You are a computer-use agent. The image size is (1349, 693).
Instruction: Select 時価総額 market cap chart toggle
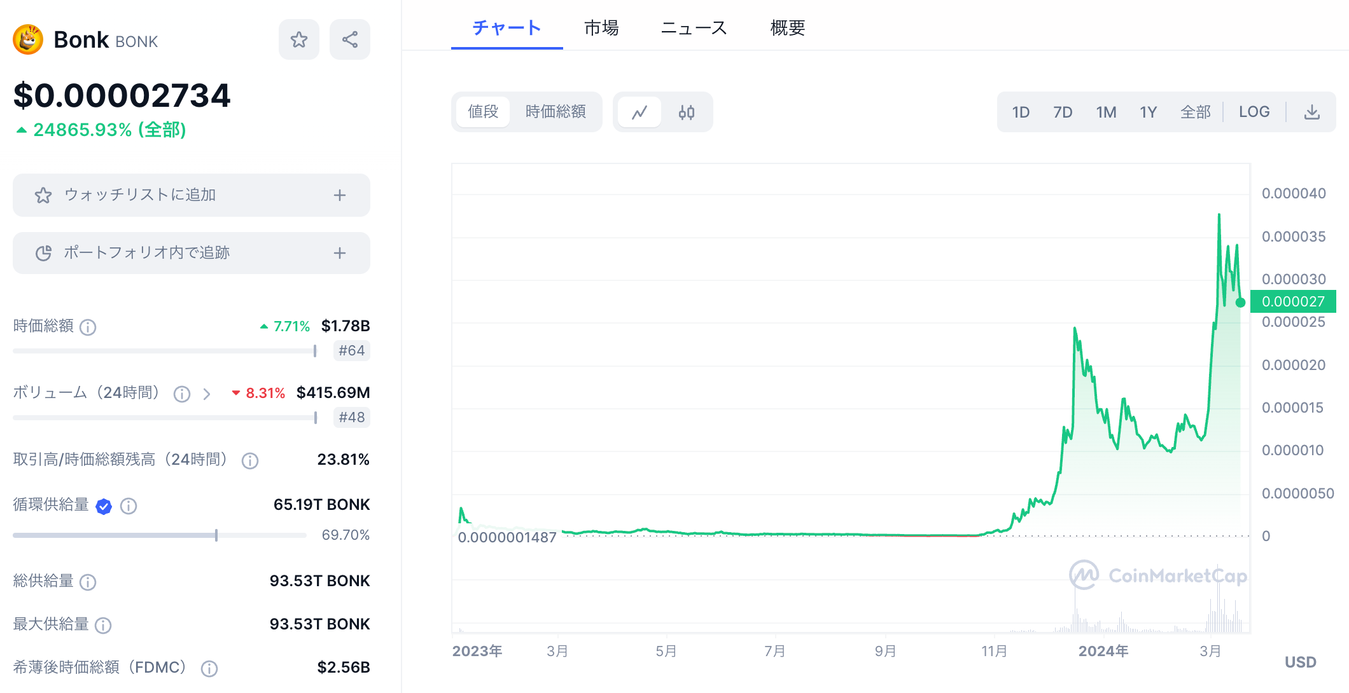[556, 112]
